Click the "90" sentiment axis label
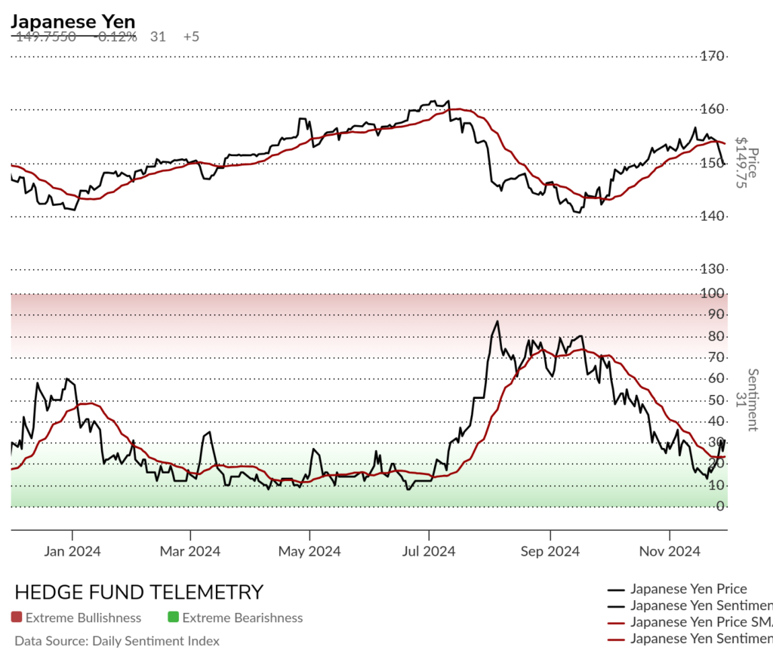Screen dimensions: 773x662 tap(716, 314)
